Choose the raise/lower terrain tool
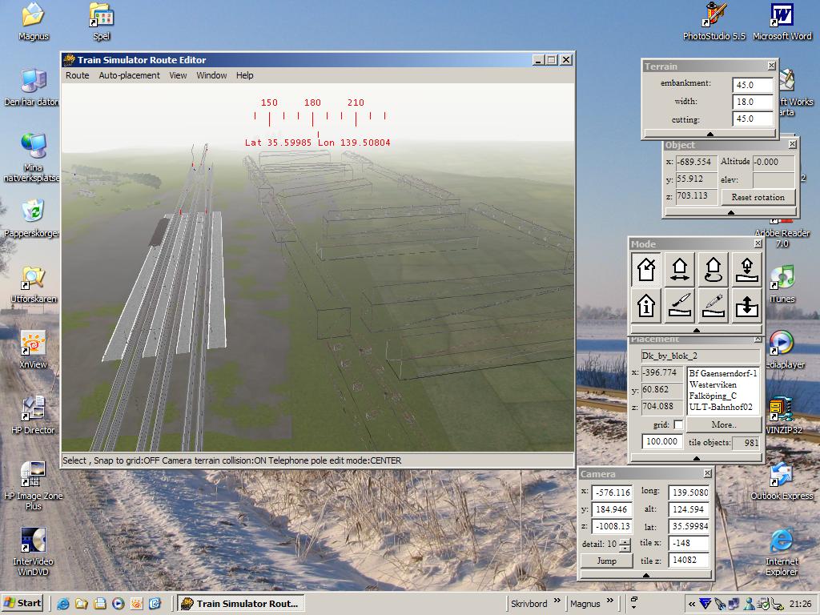 tap(746, 305)
